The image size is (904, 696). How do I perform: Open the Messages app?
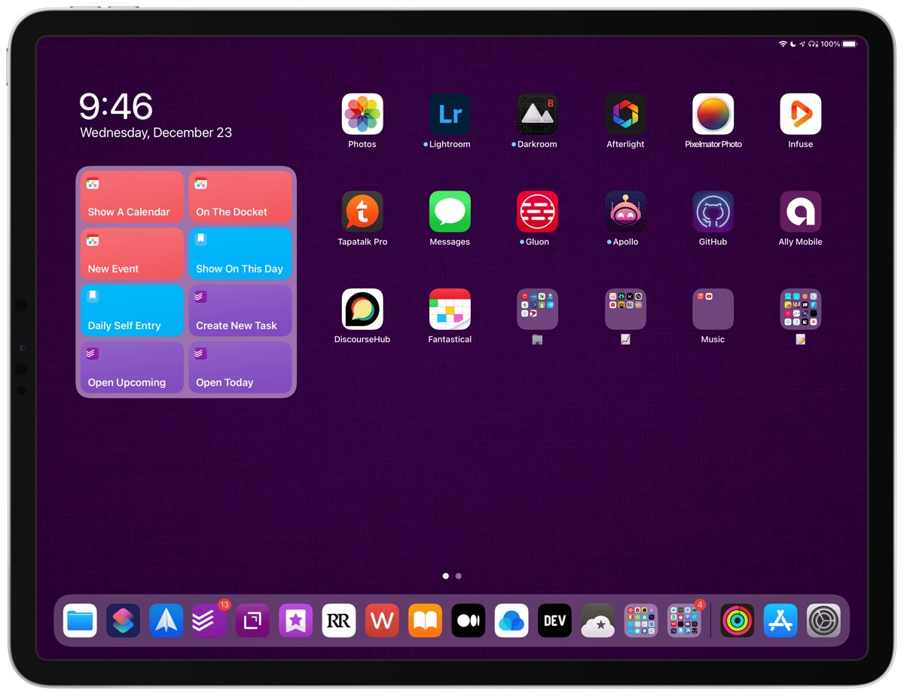point(450,212)
